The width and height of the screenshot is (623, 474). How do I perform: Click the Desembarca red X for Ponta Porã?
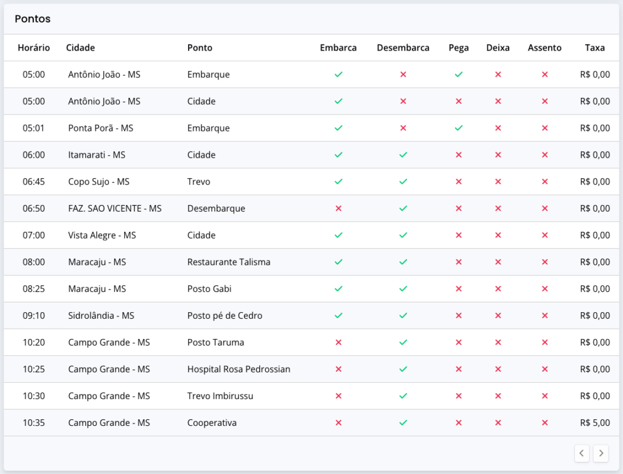(x=403, y=128)
